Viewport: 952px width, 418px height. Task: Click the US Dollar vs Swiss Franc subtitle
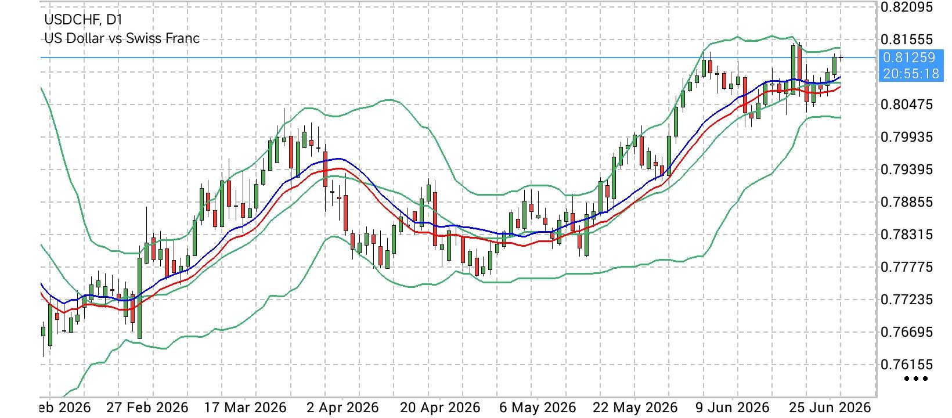coord(122,38)
